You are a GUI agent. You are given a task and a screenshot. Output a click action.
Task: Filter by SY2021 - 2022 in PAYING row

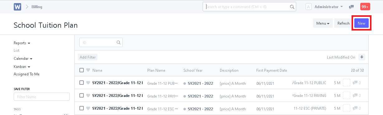200,96
